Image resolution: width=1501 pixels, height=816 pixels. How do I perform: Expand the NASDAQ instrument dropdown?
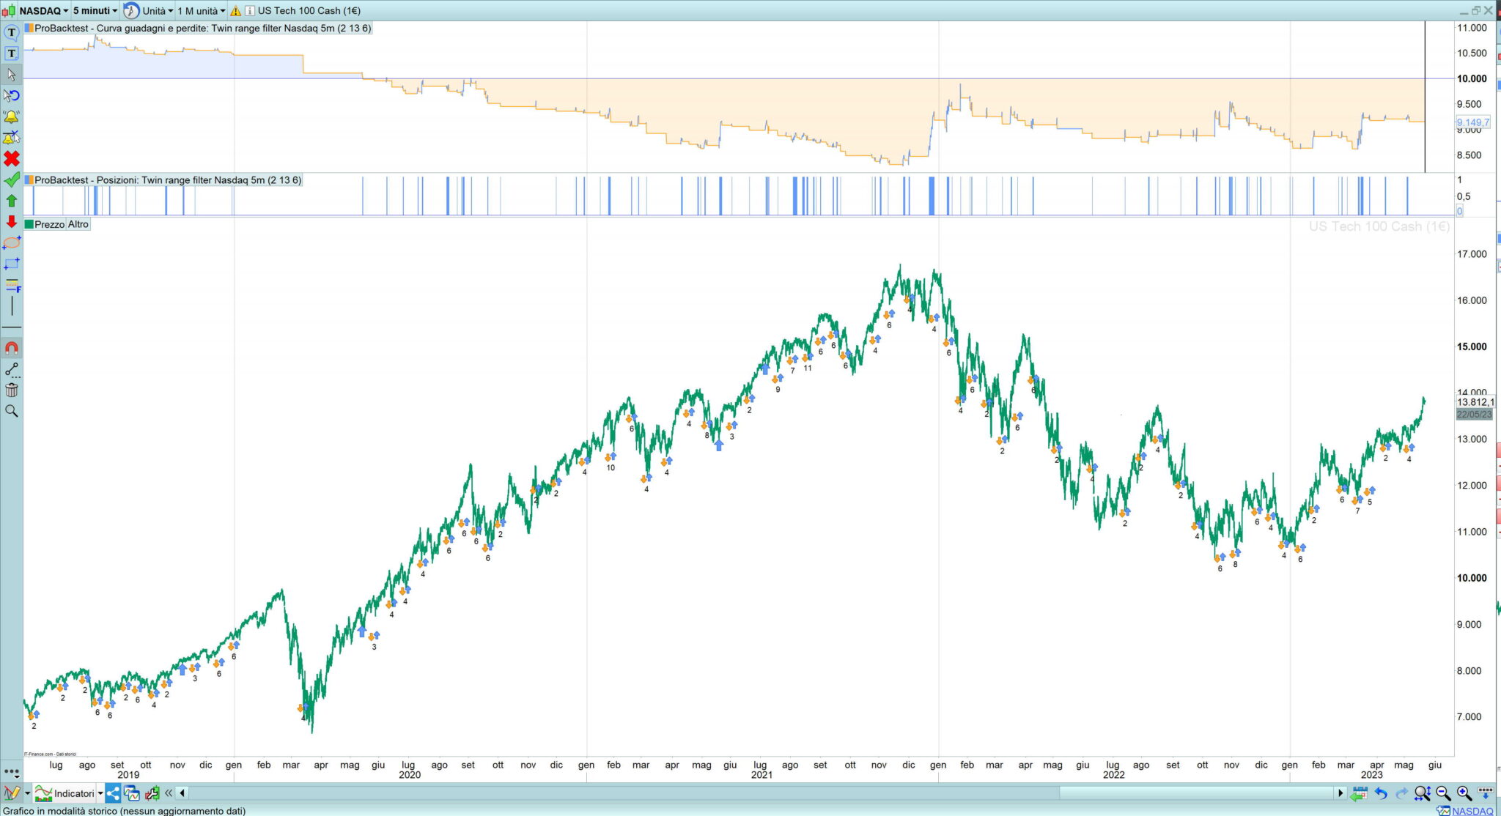click(x=43, y=10)
